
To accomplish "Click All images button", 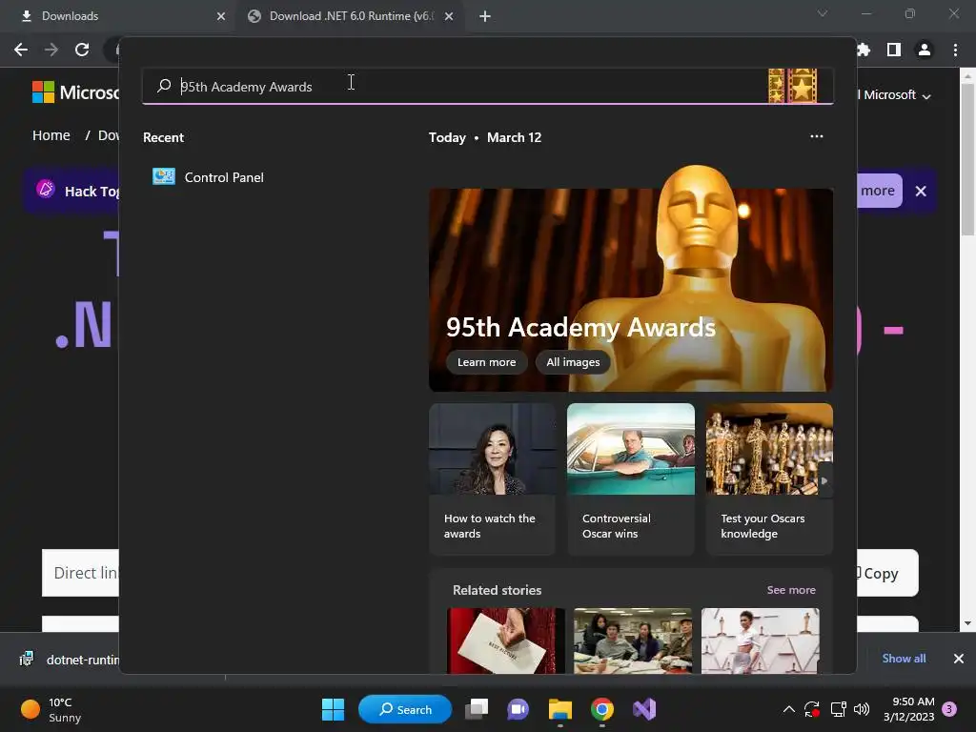I will coord(573,362).
